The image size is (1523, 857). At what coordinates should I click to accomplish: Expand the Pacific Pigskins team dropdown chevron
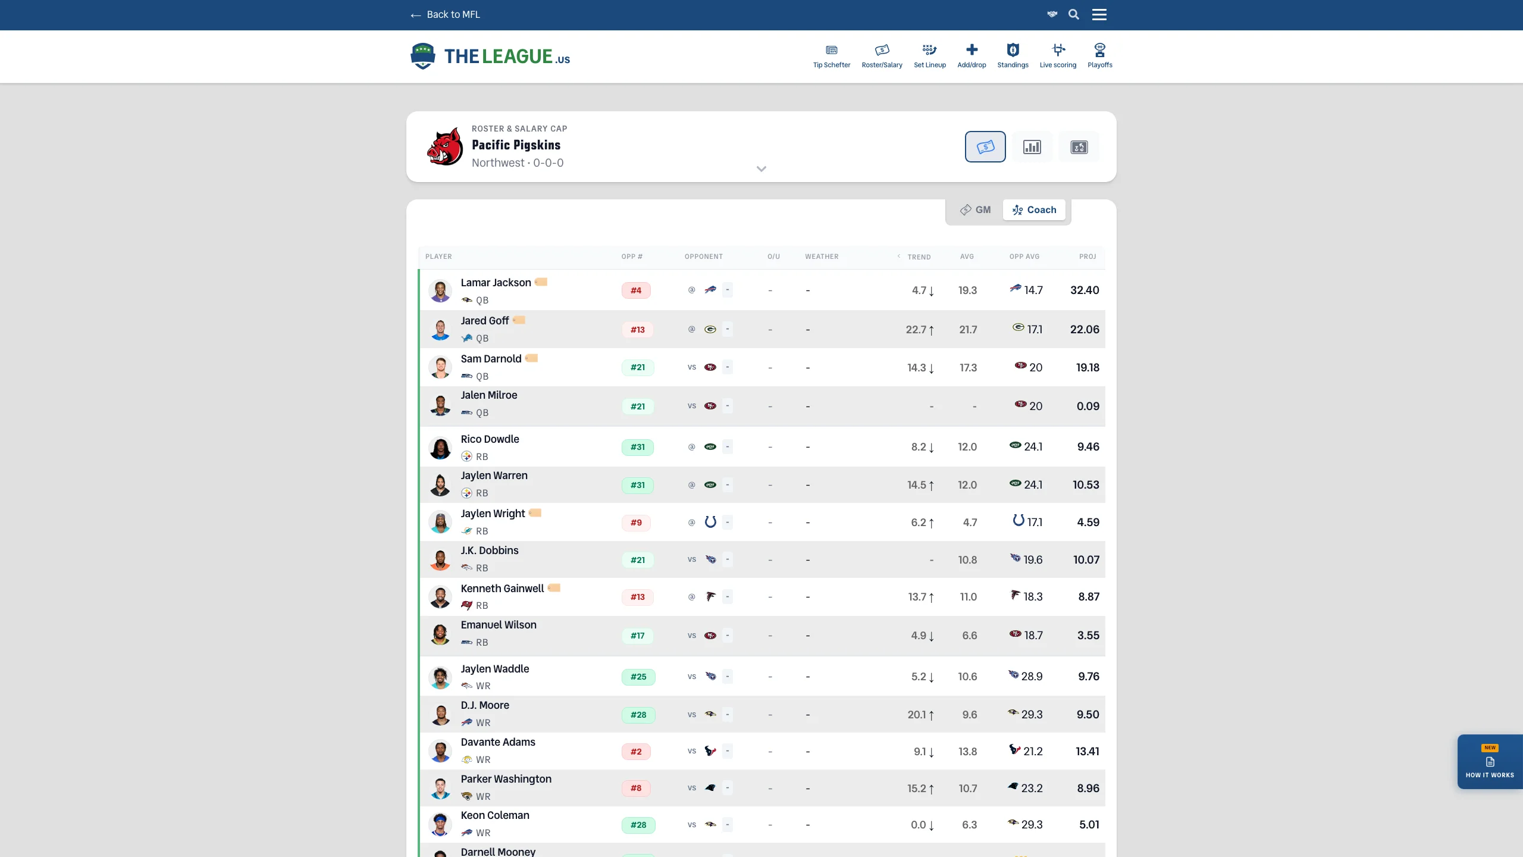761,169
